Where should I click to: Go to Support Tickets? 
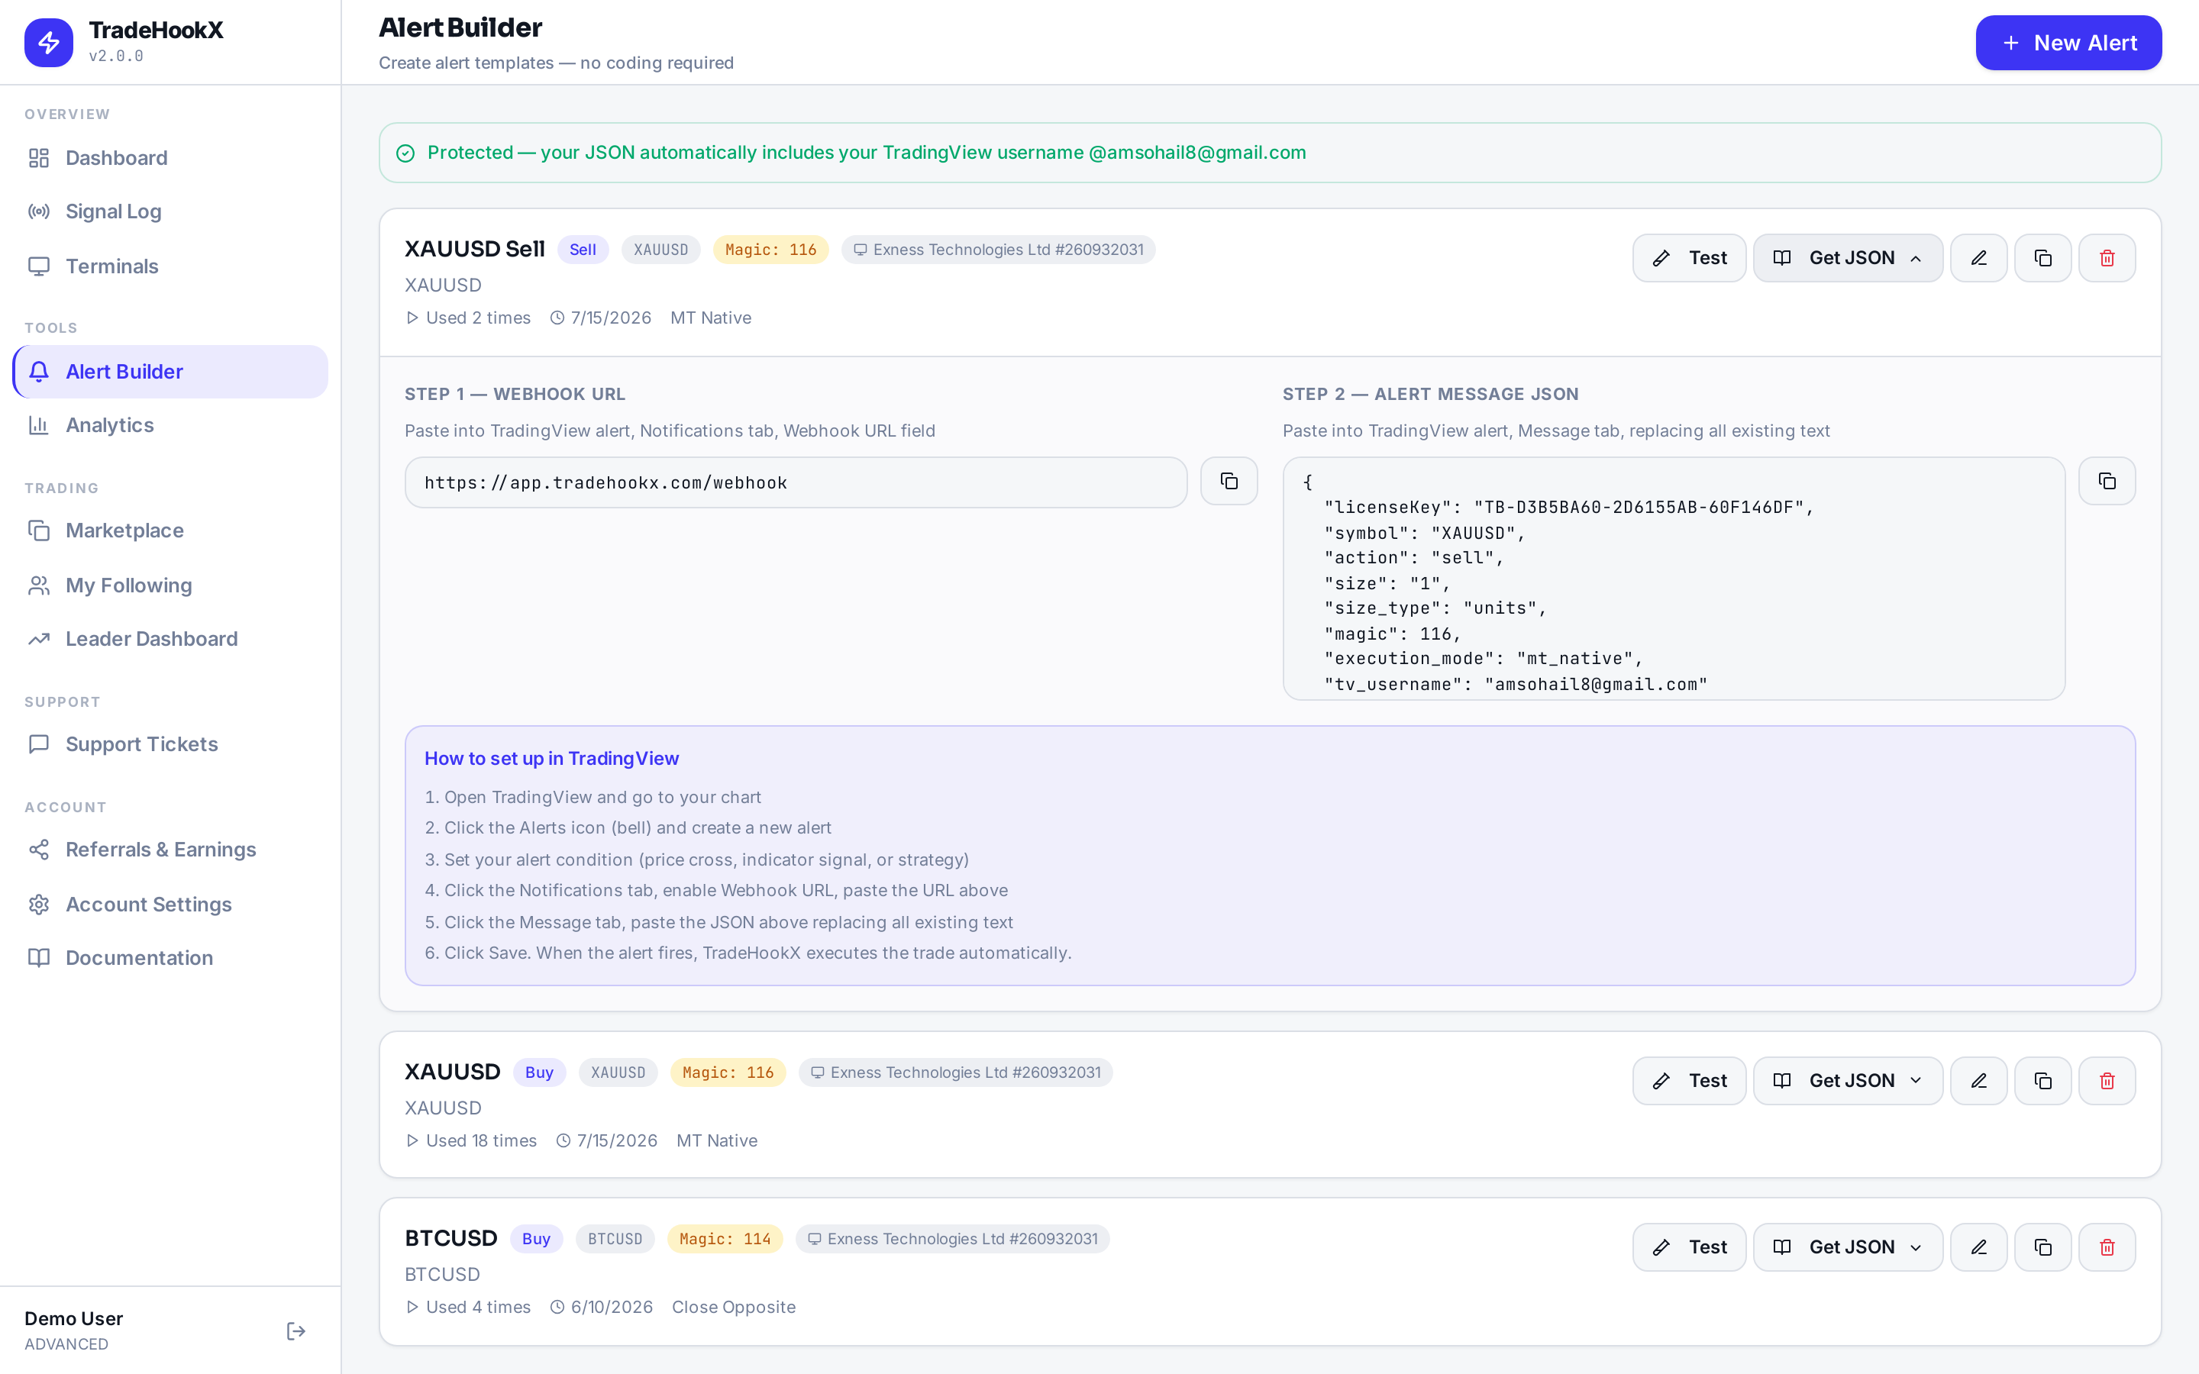pyautogui.click(x=170, y=744)
